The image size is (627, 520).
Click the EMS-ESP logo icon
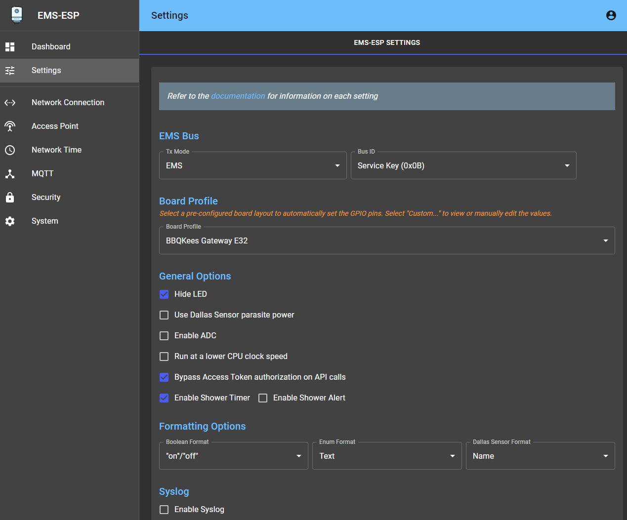pos(17,15)
